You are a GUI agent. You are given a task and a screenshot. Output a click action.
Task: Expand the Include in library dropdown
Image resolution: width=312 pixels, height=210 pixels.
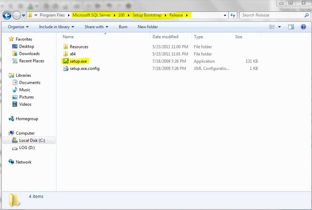pyautogui.click(x=56, y=27)
